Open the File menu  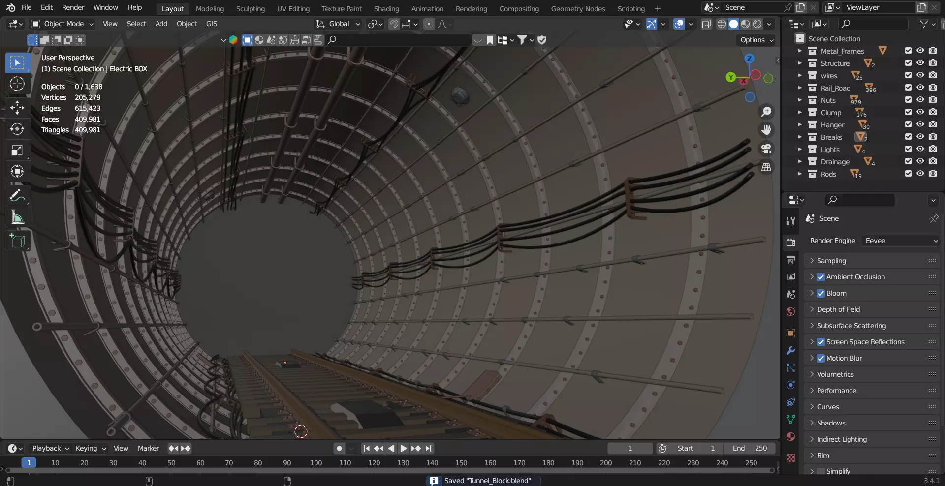[x=27, y=7]
